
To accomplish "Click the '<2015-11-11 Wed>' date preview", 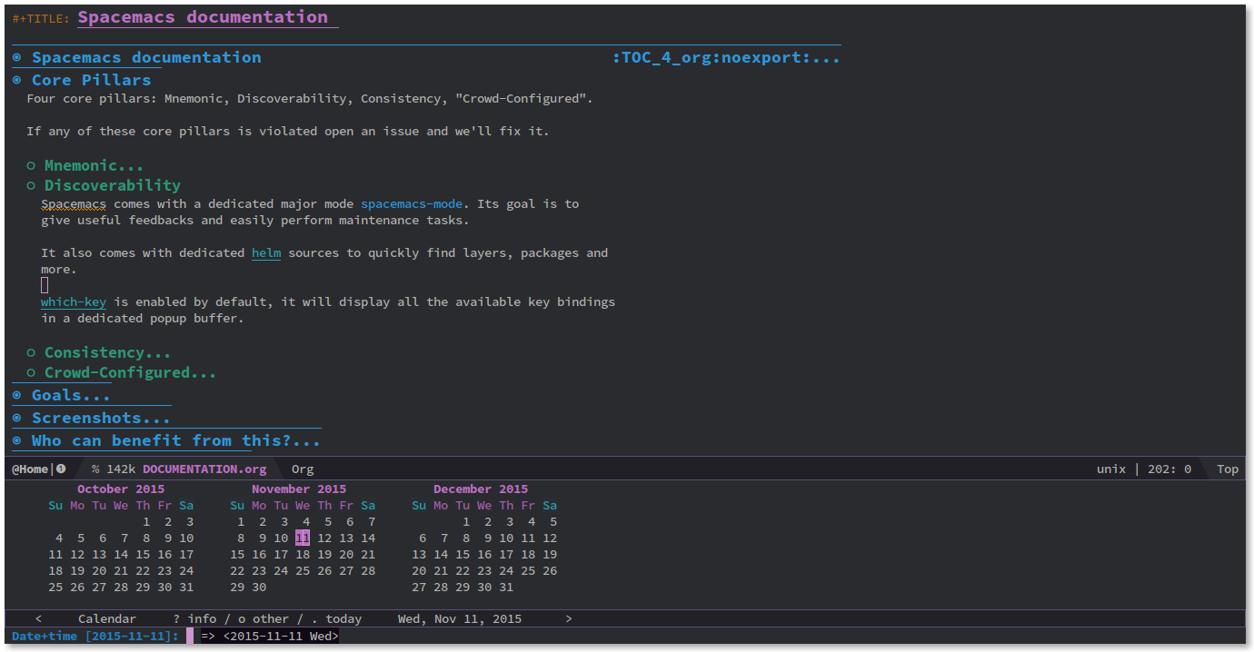I will coord(281,636).
